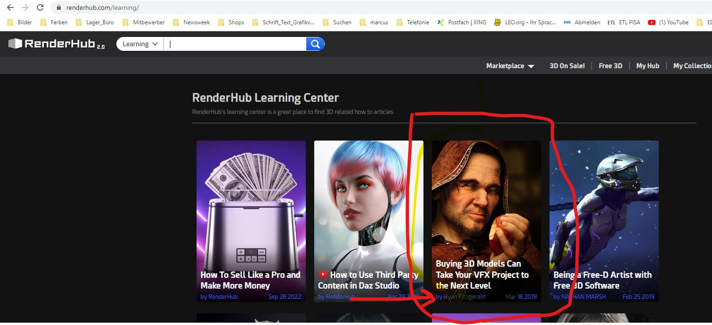
Task: Go to My Hub
Action: coord(648,66)
